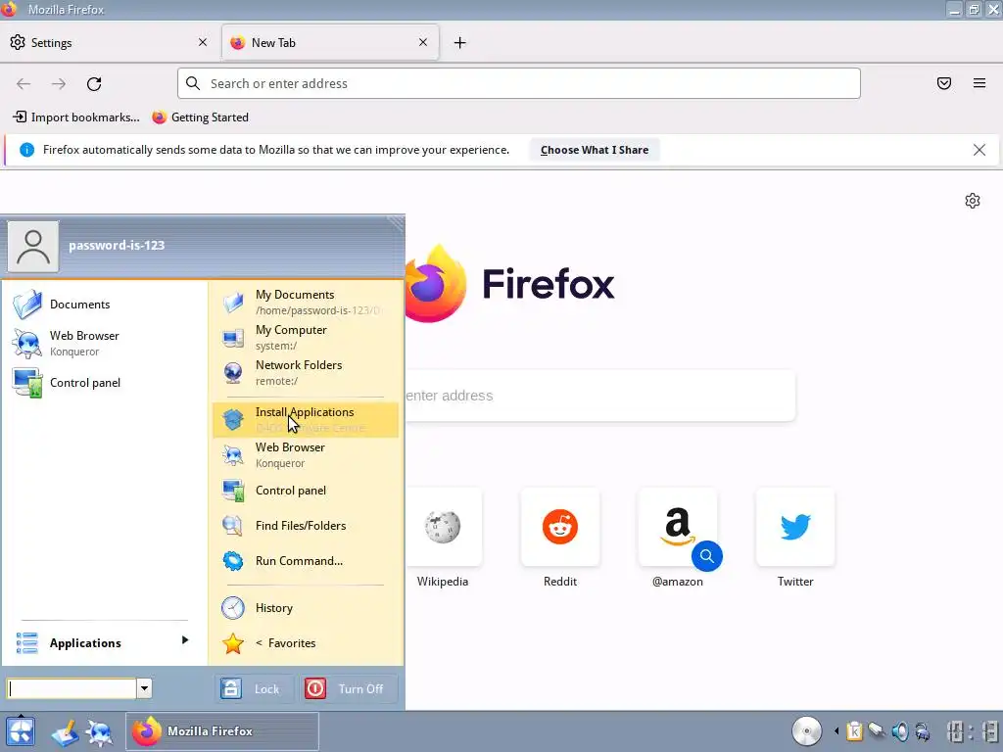Open My Documents in start menu
Viewport: 1003px width, 752px height.
click(x=306, y=302)
